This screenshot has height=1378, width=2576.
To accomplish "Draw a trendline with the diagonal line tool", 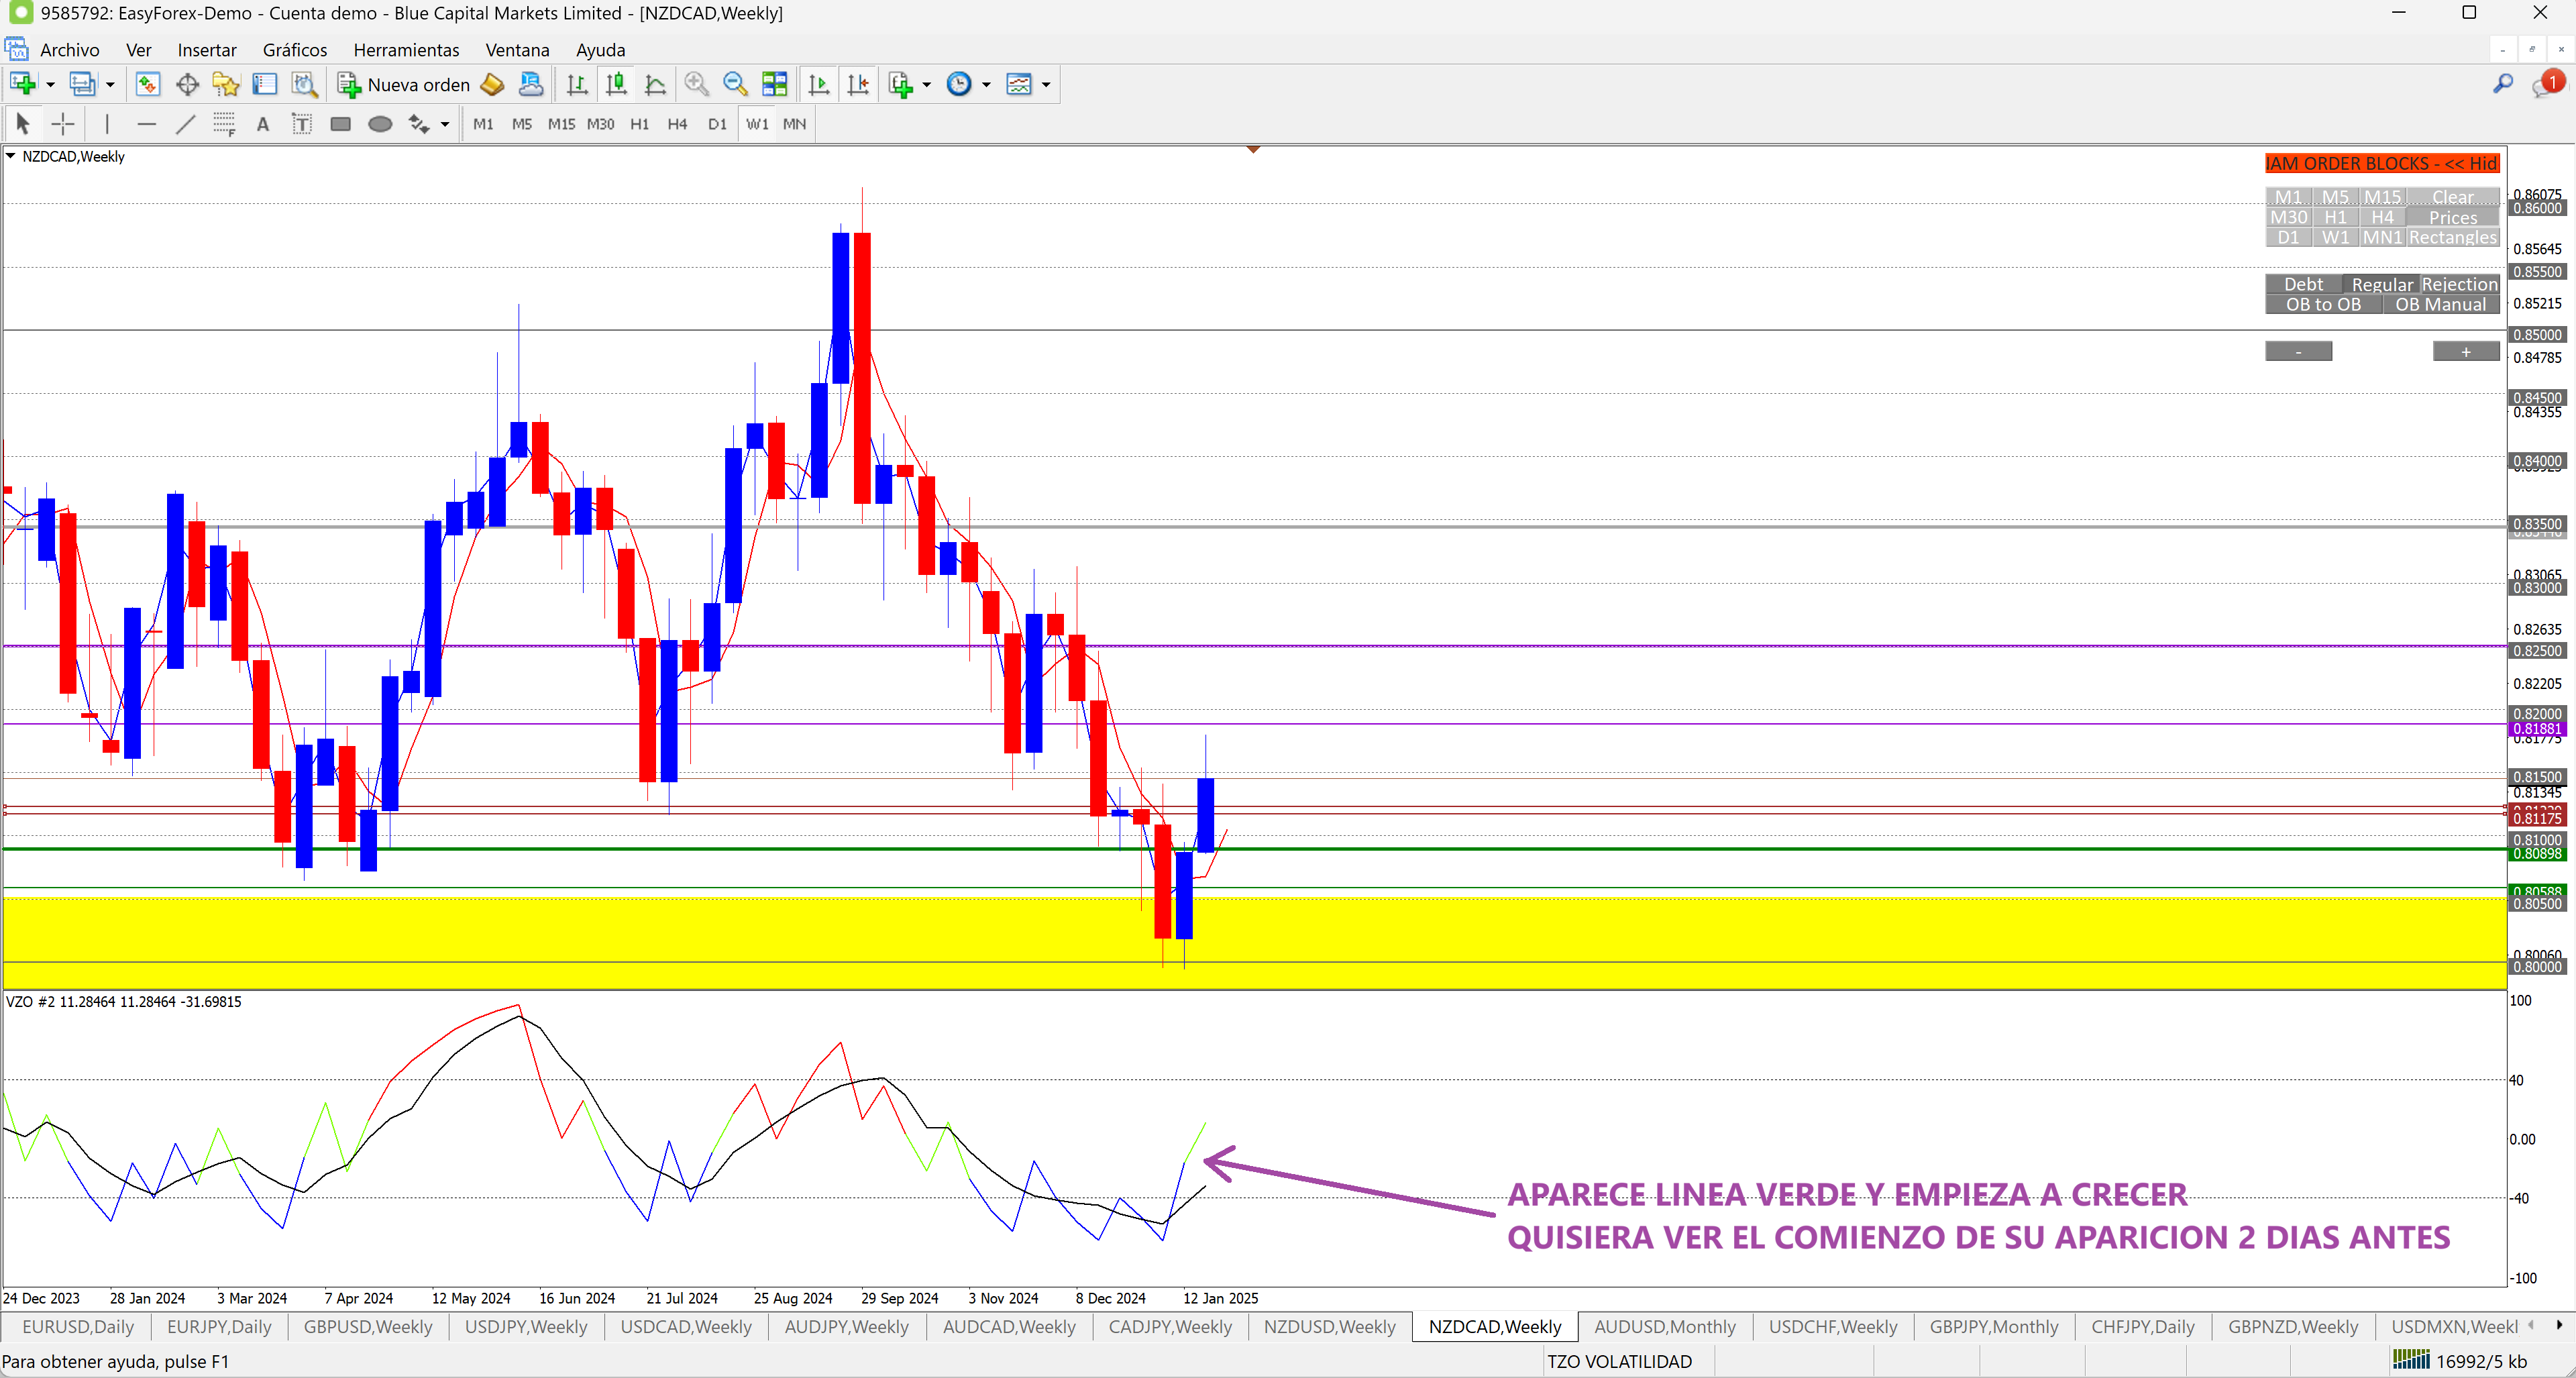I will tap(185, 124).
